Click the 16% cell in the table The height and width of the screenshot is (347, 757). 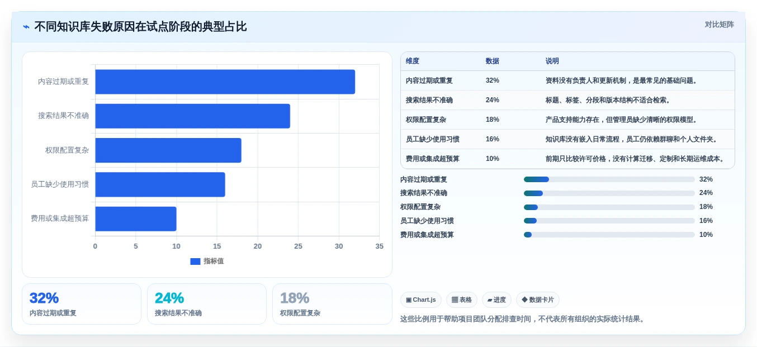pyautogui.click(x=493, y=139)
